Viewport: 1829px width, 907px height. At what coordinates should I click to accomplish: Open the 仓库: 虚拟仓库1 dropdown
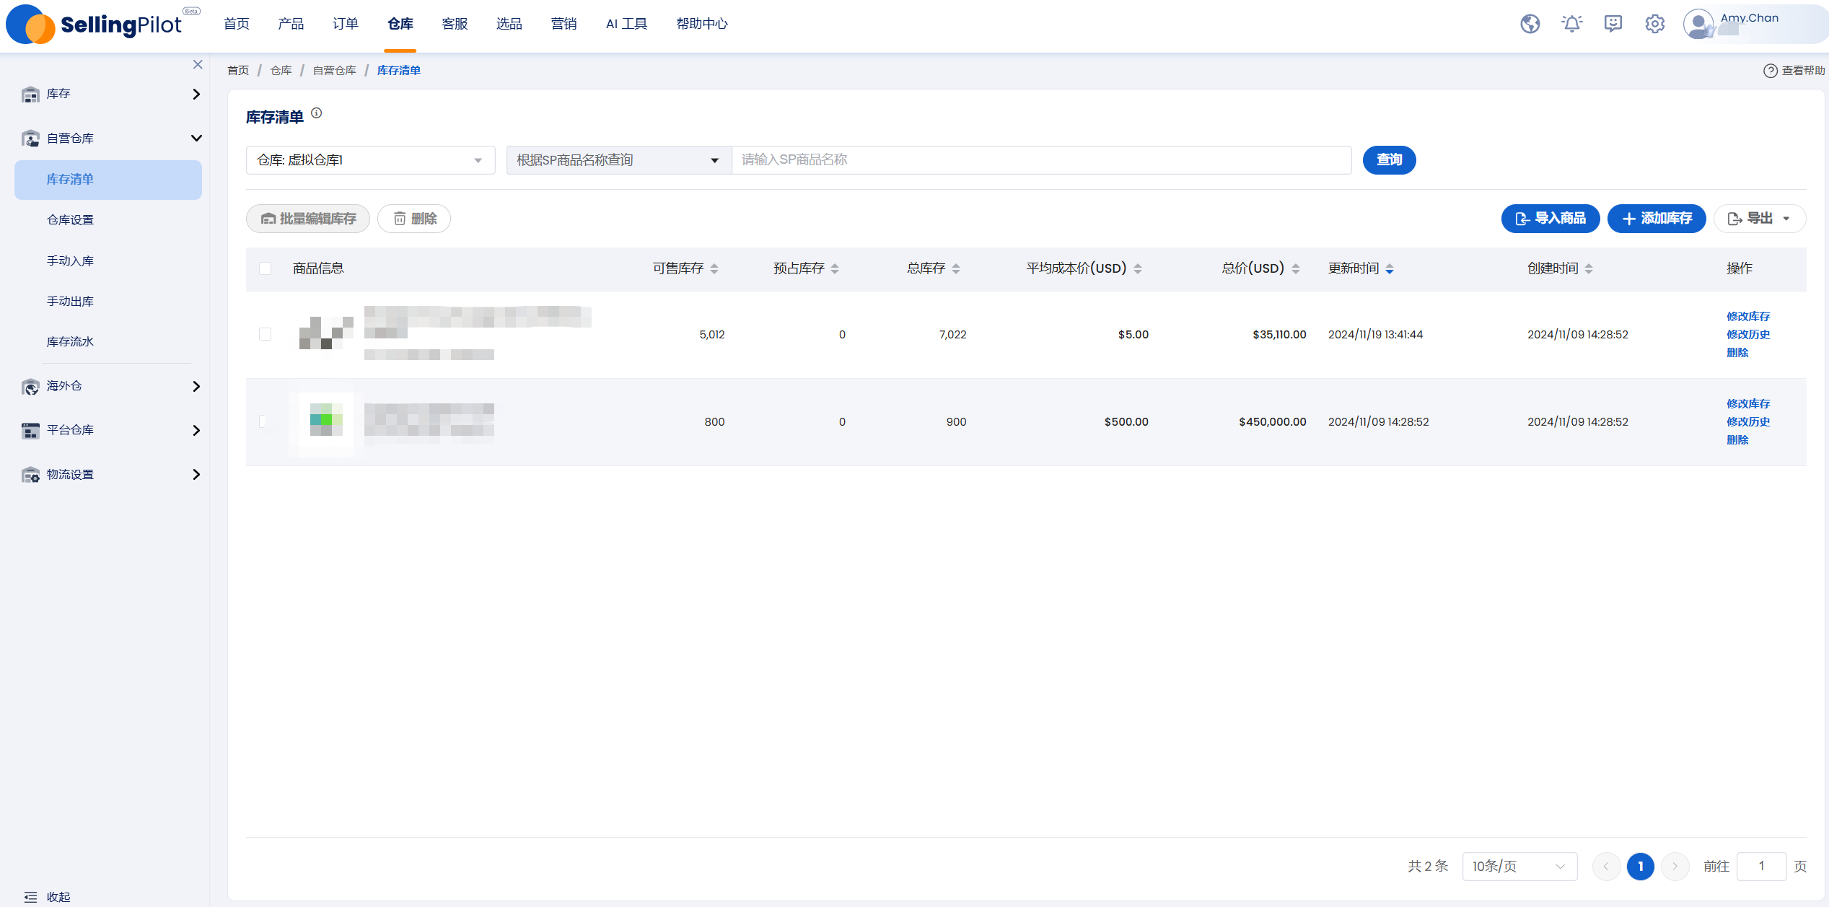coord(370,160)
